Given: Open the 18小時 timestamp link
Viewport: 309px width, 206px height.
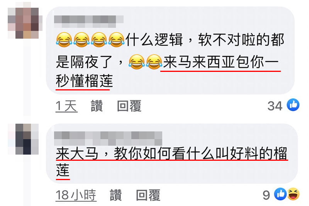Looking at the screenshot, I should point(76,195).
